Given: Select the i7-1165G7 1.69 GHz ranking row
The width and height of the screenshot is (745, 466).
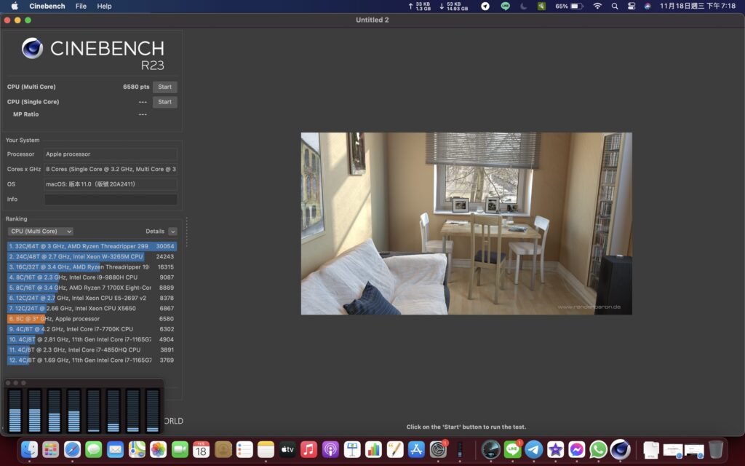Looking at the screenshot, I should [92, 360].
